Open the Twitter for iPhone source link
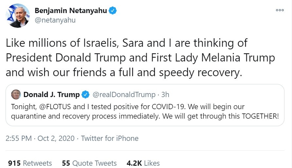 point(110,138)
